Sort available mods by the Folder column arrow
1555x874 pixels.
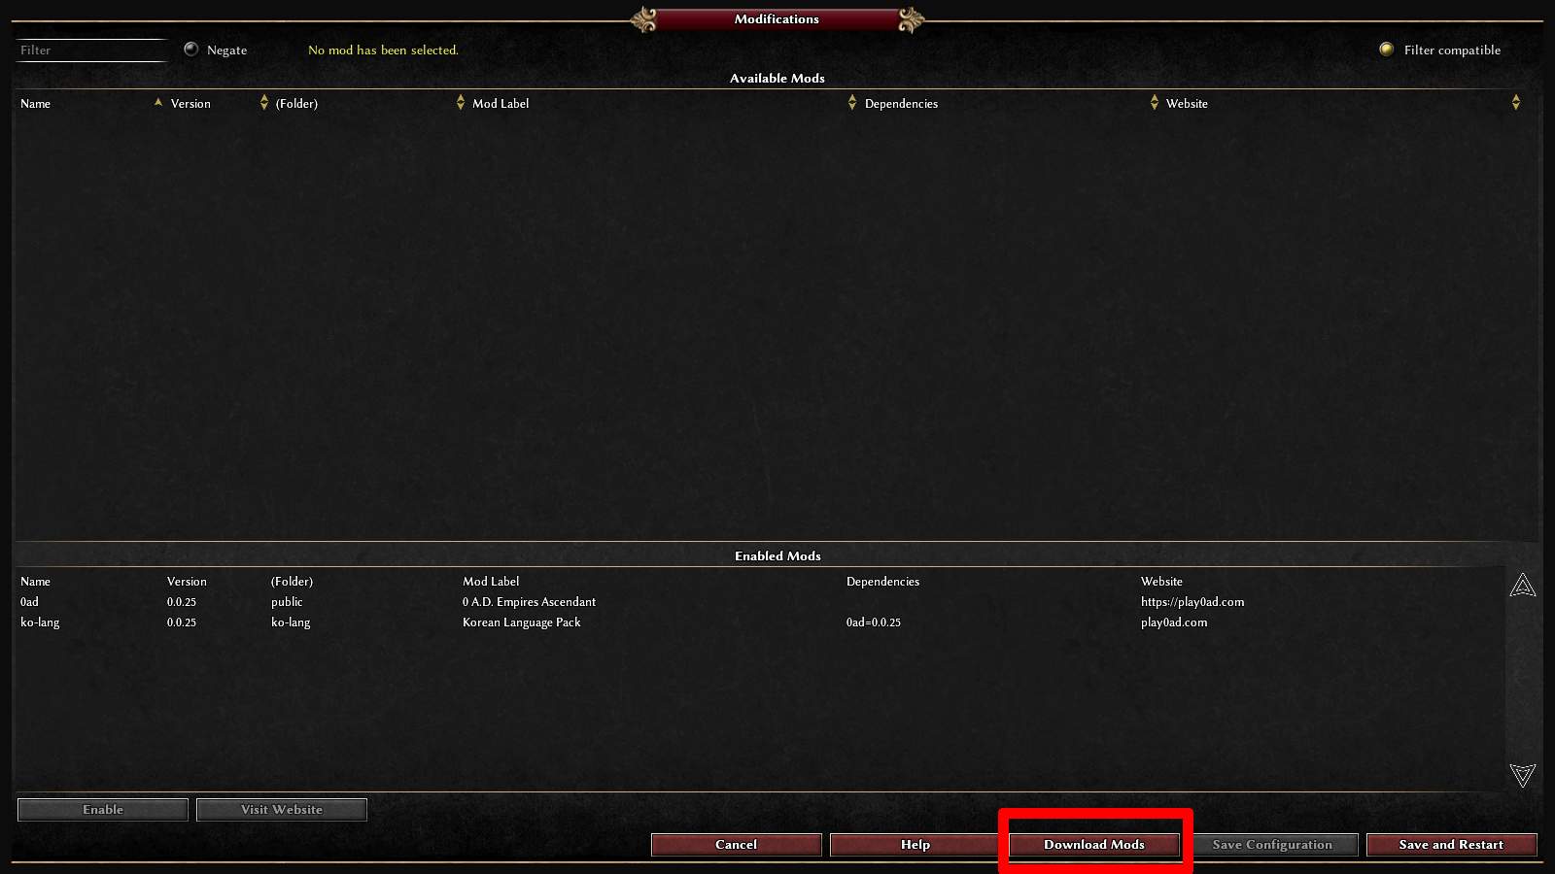click(461, 102)
